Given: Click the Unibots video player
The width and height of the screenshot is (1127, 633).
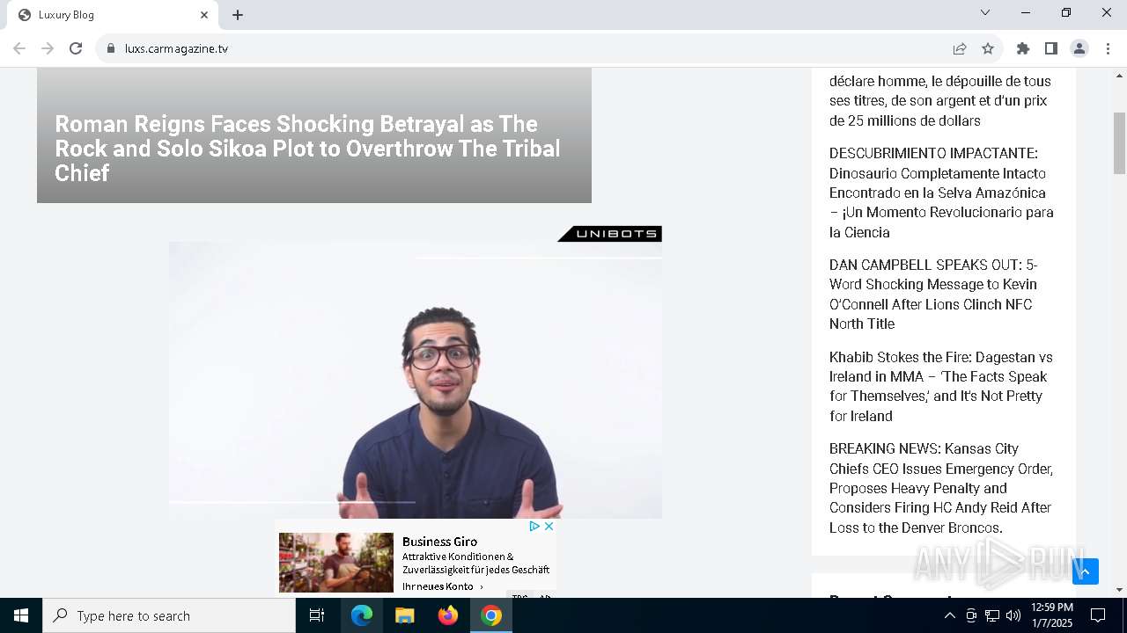Looking at the screenshot, I should click(416, 380).
